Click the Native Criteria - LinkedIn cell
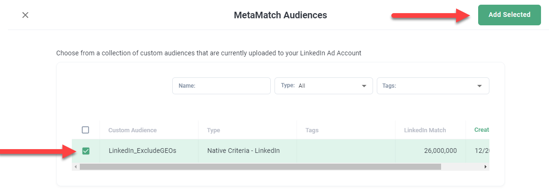The height and width of the screenshot is (189, 549). point(243,151)
